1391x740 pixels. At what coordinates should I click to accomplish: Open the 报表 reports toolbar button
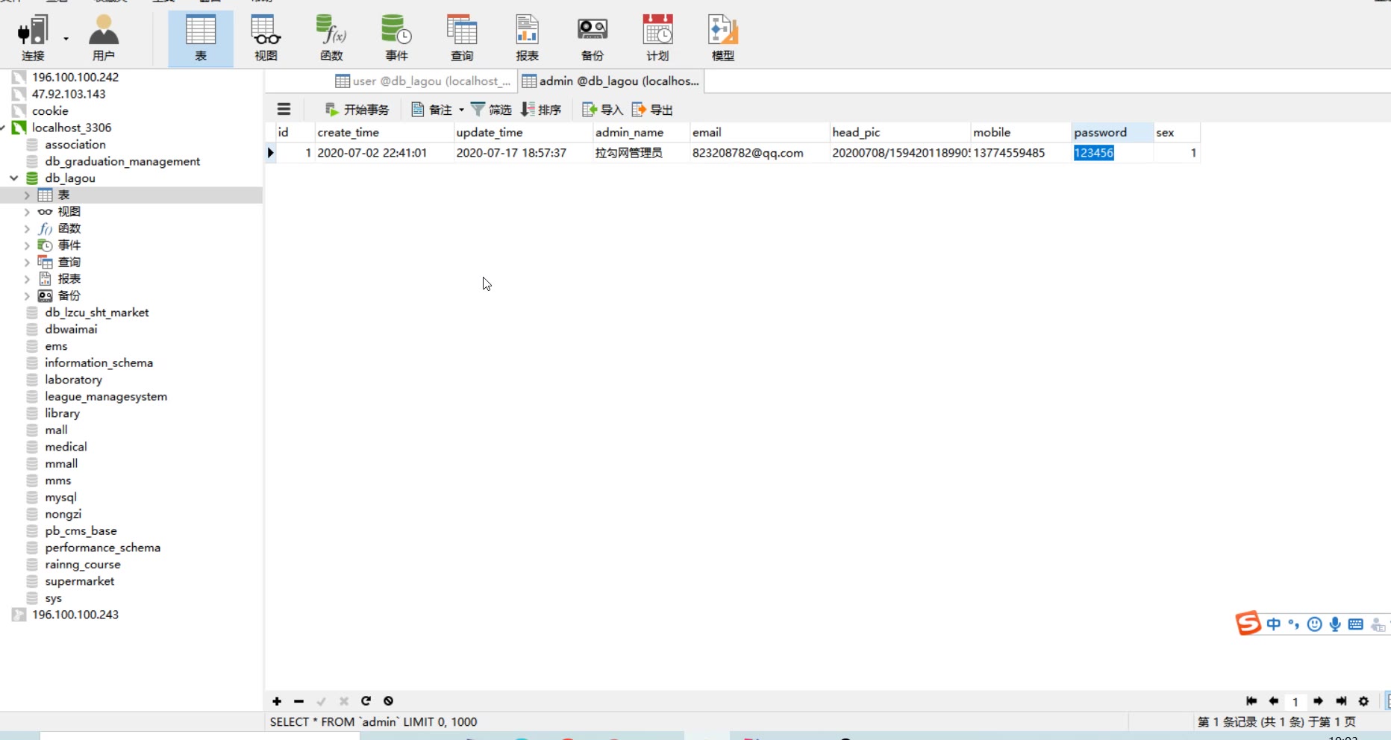[527, 38]
